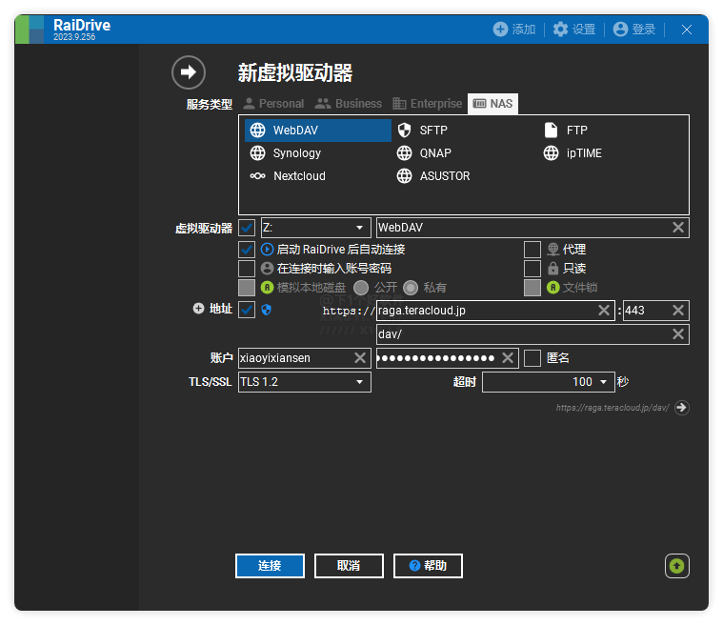Click the 连接 connect button
The width and height of the screenshot is (723, 625).
(x=270, y=566)
